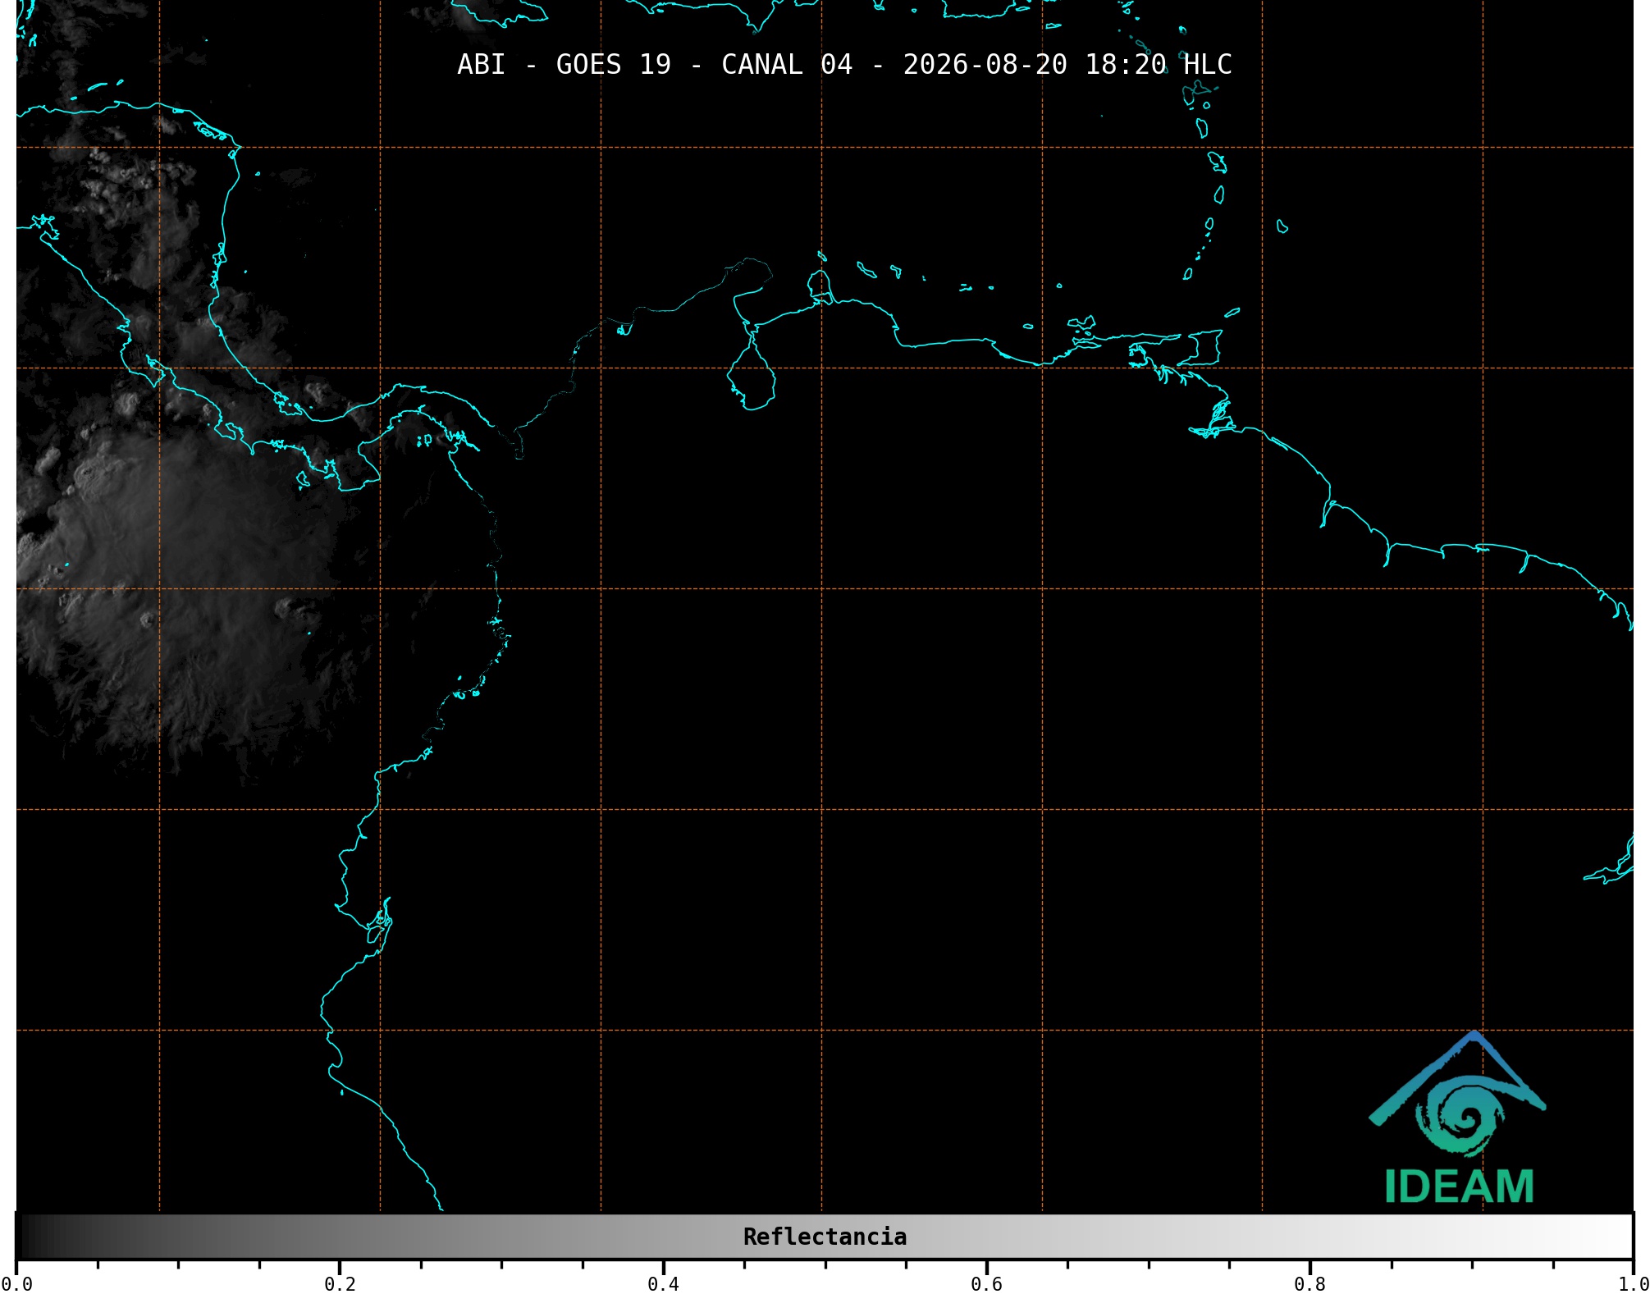The image size is (1650, 1294).
Task: Click the '2026-08-20 18:20 HLC' timestamp
Action: click(1067, 65)
